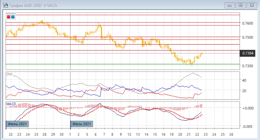The image size is (260, 140).
Task: Click date 12 on the time axis
Action: 129,134
